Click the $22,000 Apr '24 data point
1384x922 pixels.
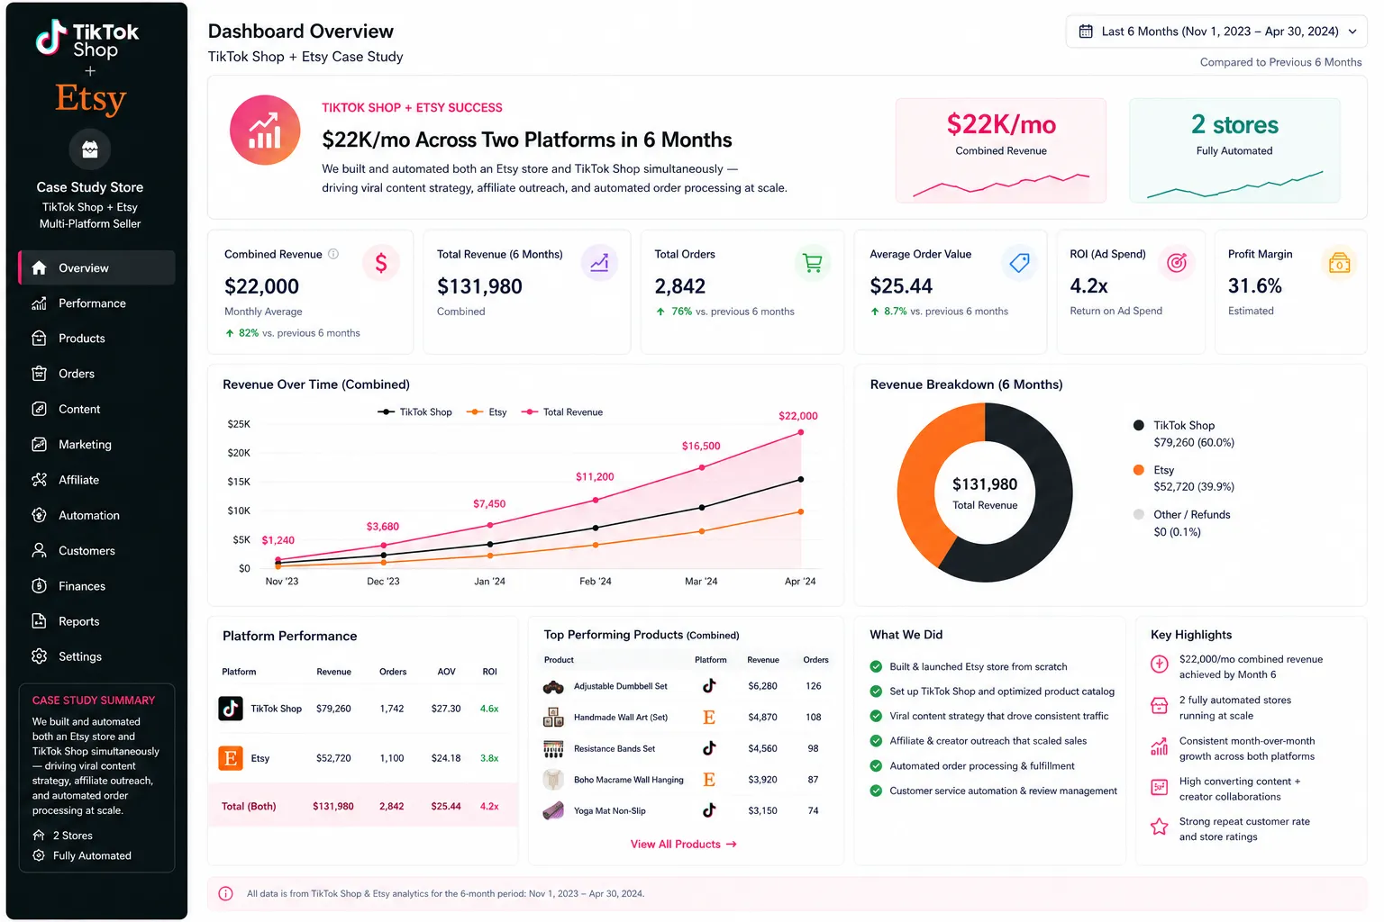tap(800, 433)
